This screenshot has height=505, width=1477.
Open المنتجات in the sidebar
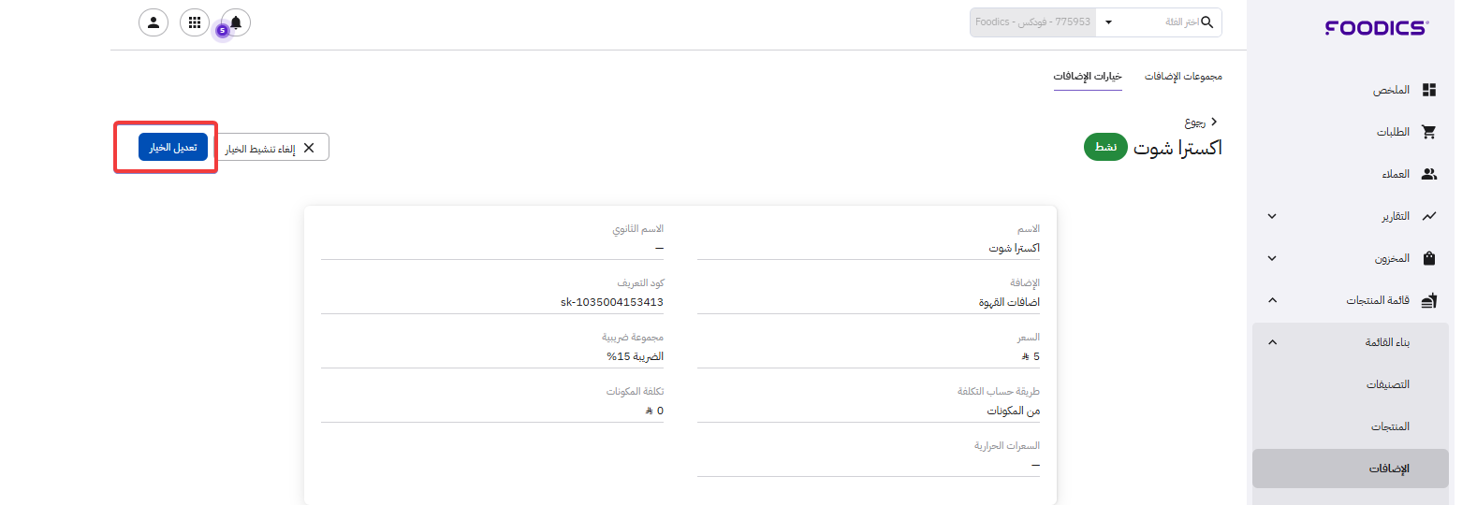(1390, 426)
